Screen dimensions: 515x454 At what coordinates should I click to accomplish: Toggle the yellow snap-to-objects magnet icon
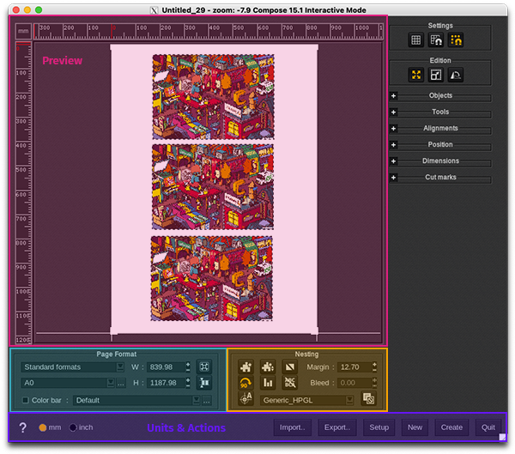(456, 40)
